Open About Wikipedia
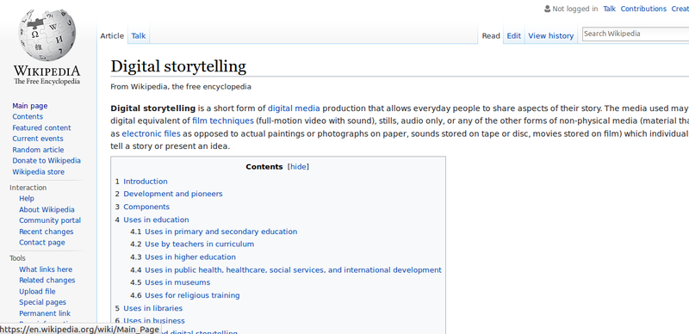The height and width of the screenshot is (334, 689). point(47,210)
